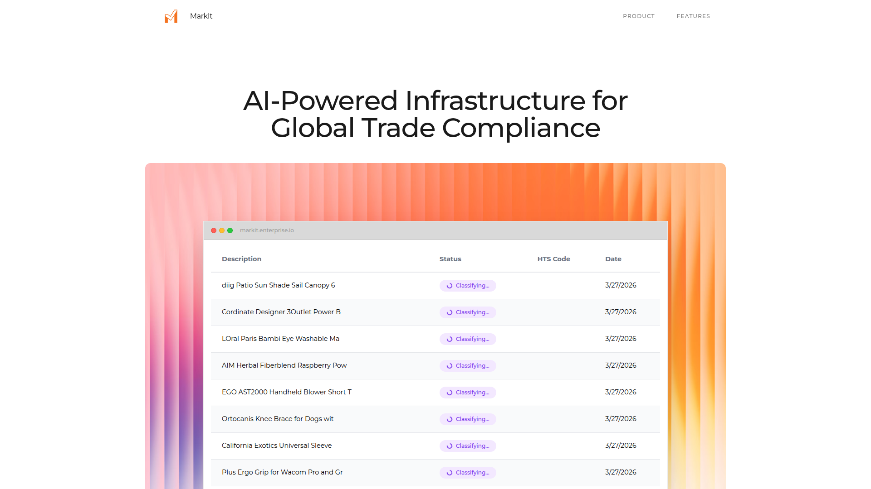
Task: Click the MarkIt brand name link
Action: click(201, 16)
